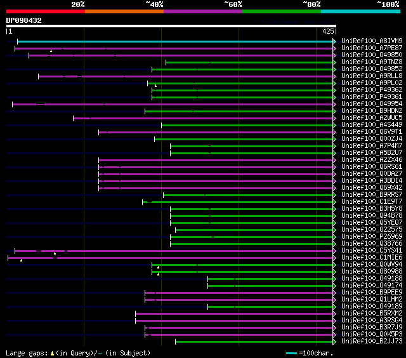This screenshot has height=358, width=406.
Task: Click the cyan A8IVM9 alignment bar
Action: [175, 41]
